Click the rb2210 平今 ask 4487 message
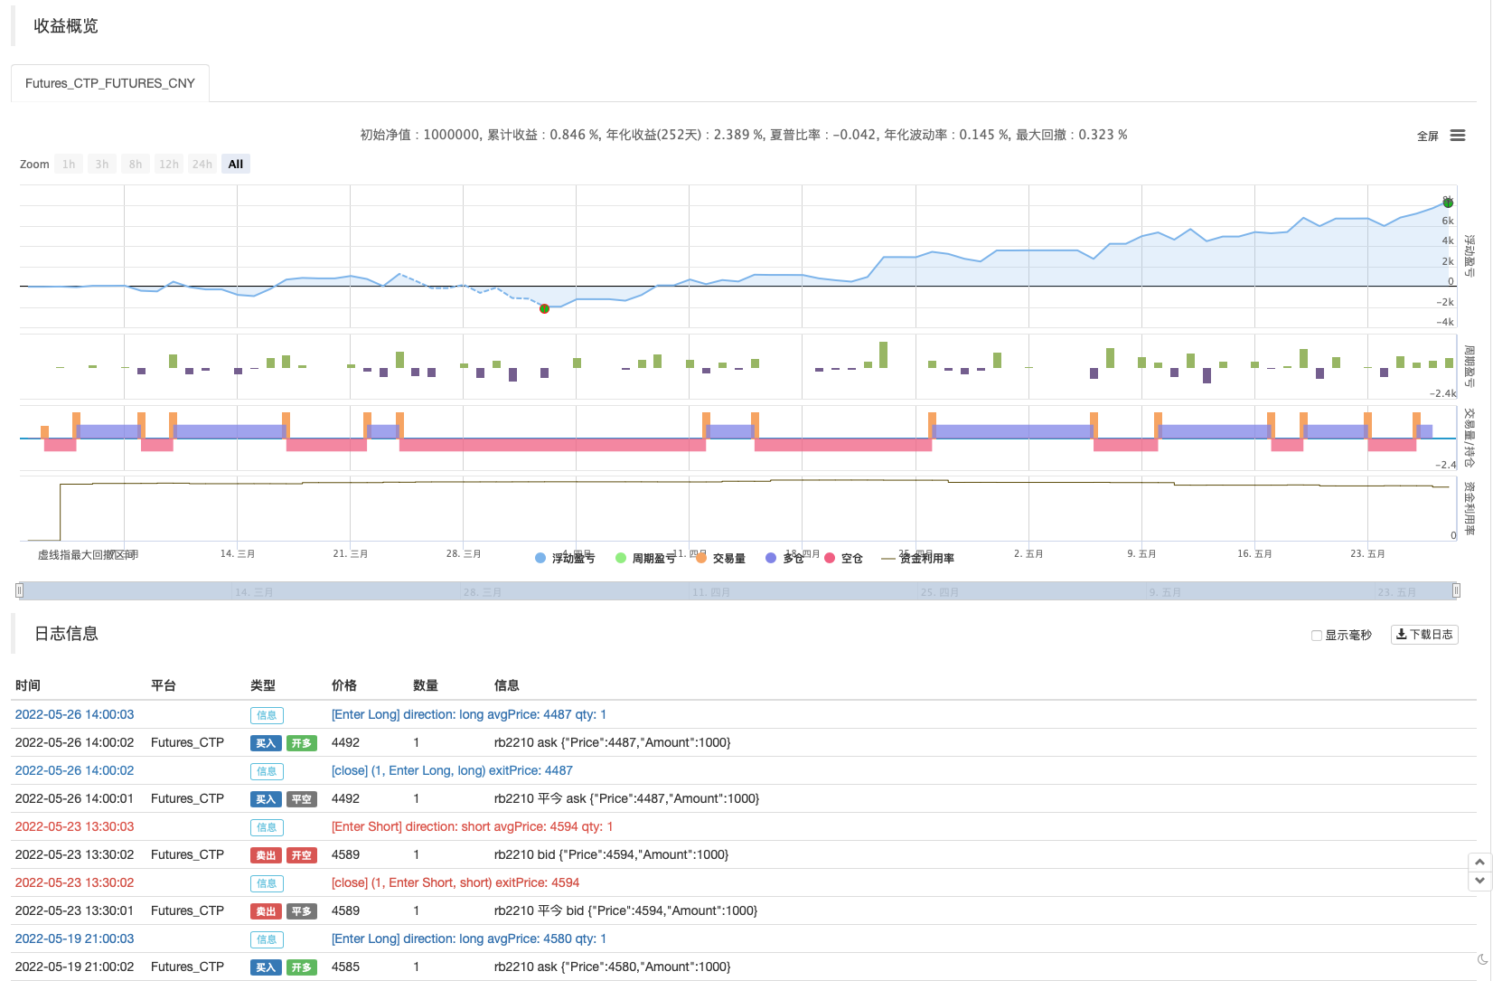The height and width of the screenshot is (981, 1493). click(626, 798)
